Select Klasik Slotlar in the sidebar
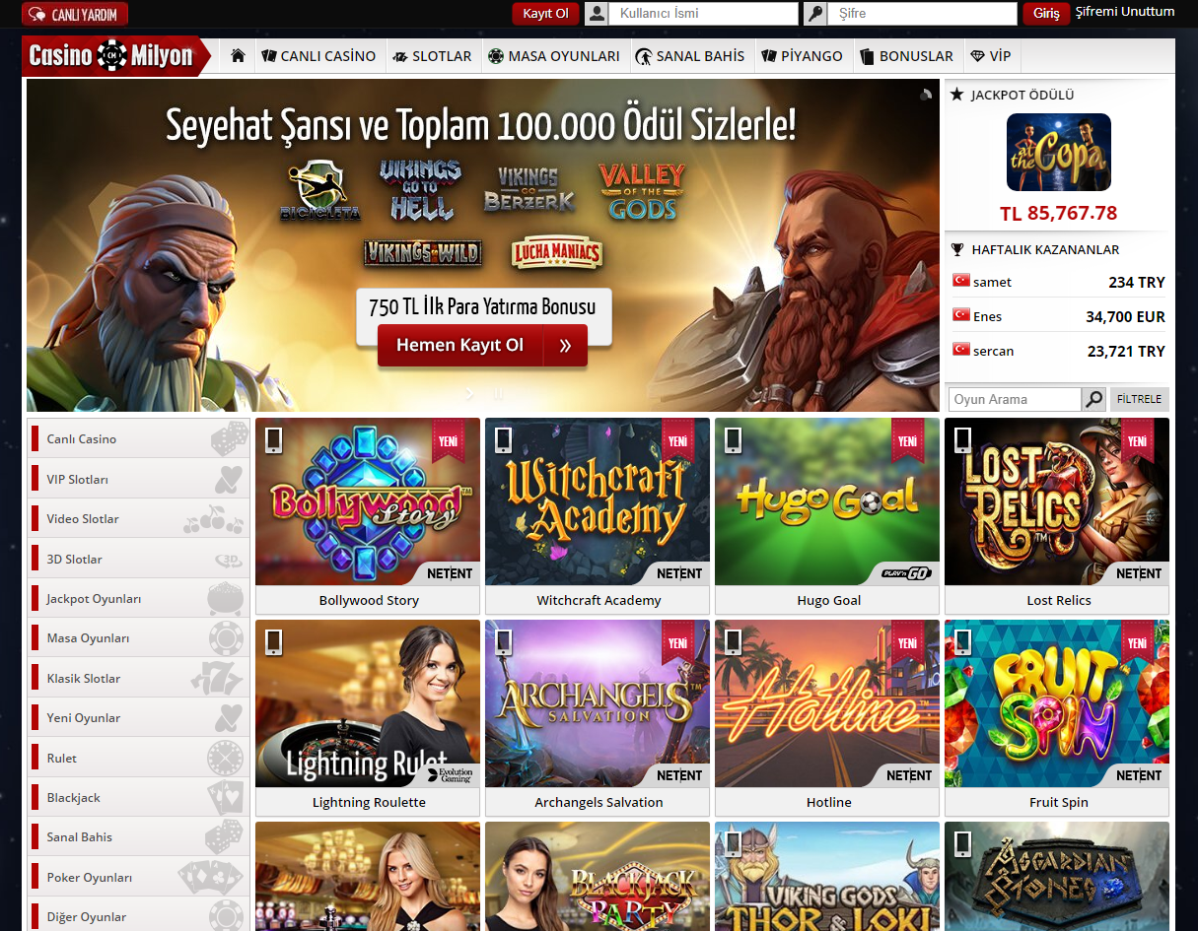The width and height of the screenshot is (1198, 931). click(138, 678)
